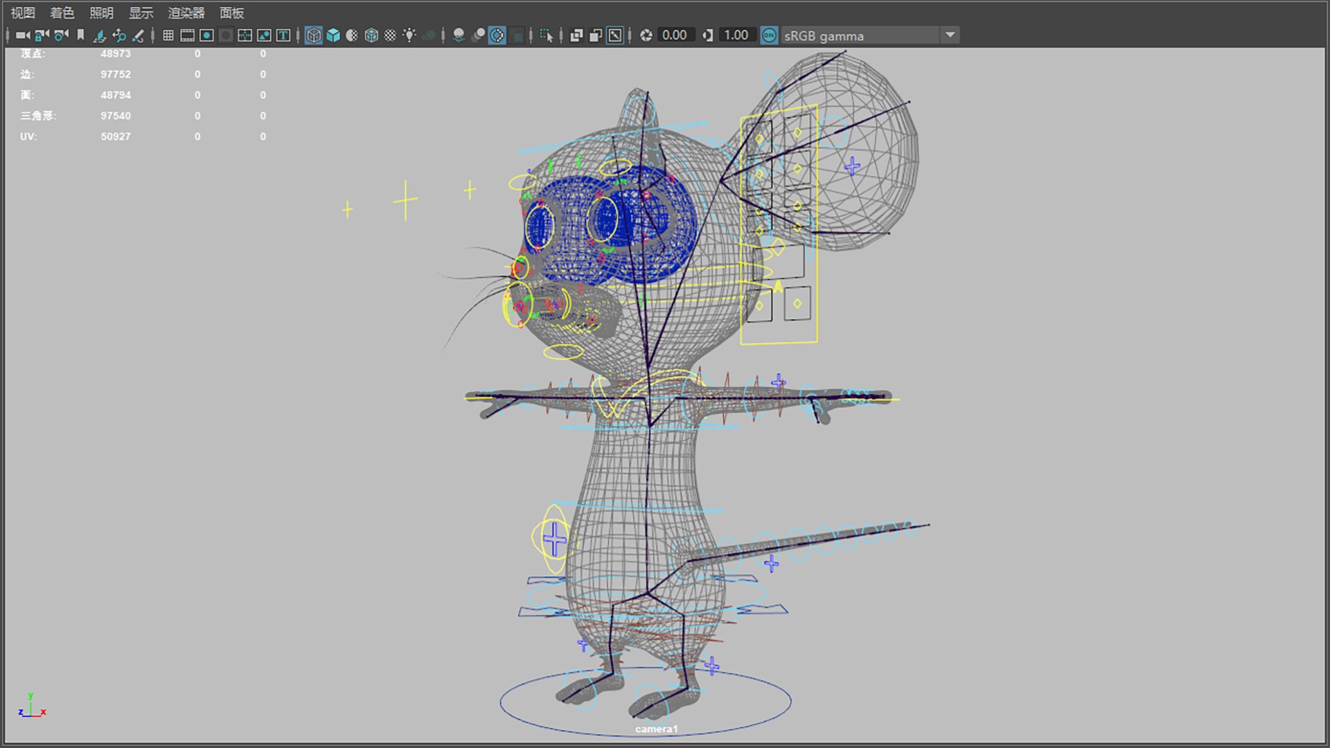Click the Grease Pencil icon

pyautogui.click(x=138, y=35)
